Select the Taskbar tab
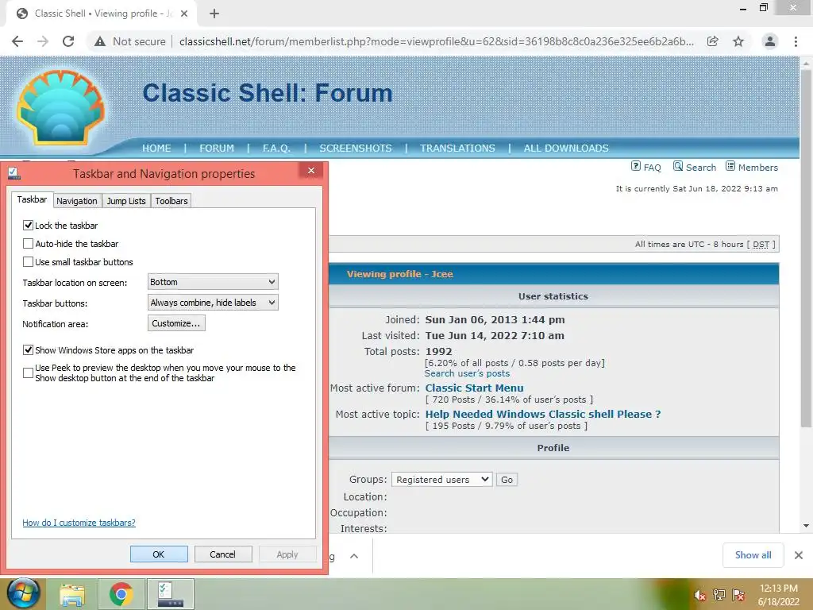Image resolution: width=813 pixels, height=610 pixels. coord(32,199)
